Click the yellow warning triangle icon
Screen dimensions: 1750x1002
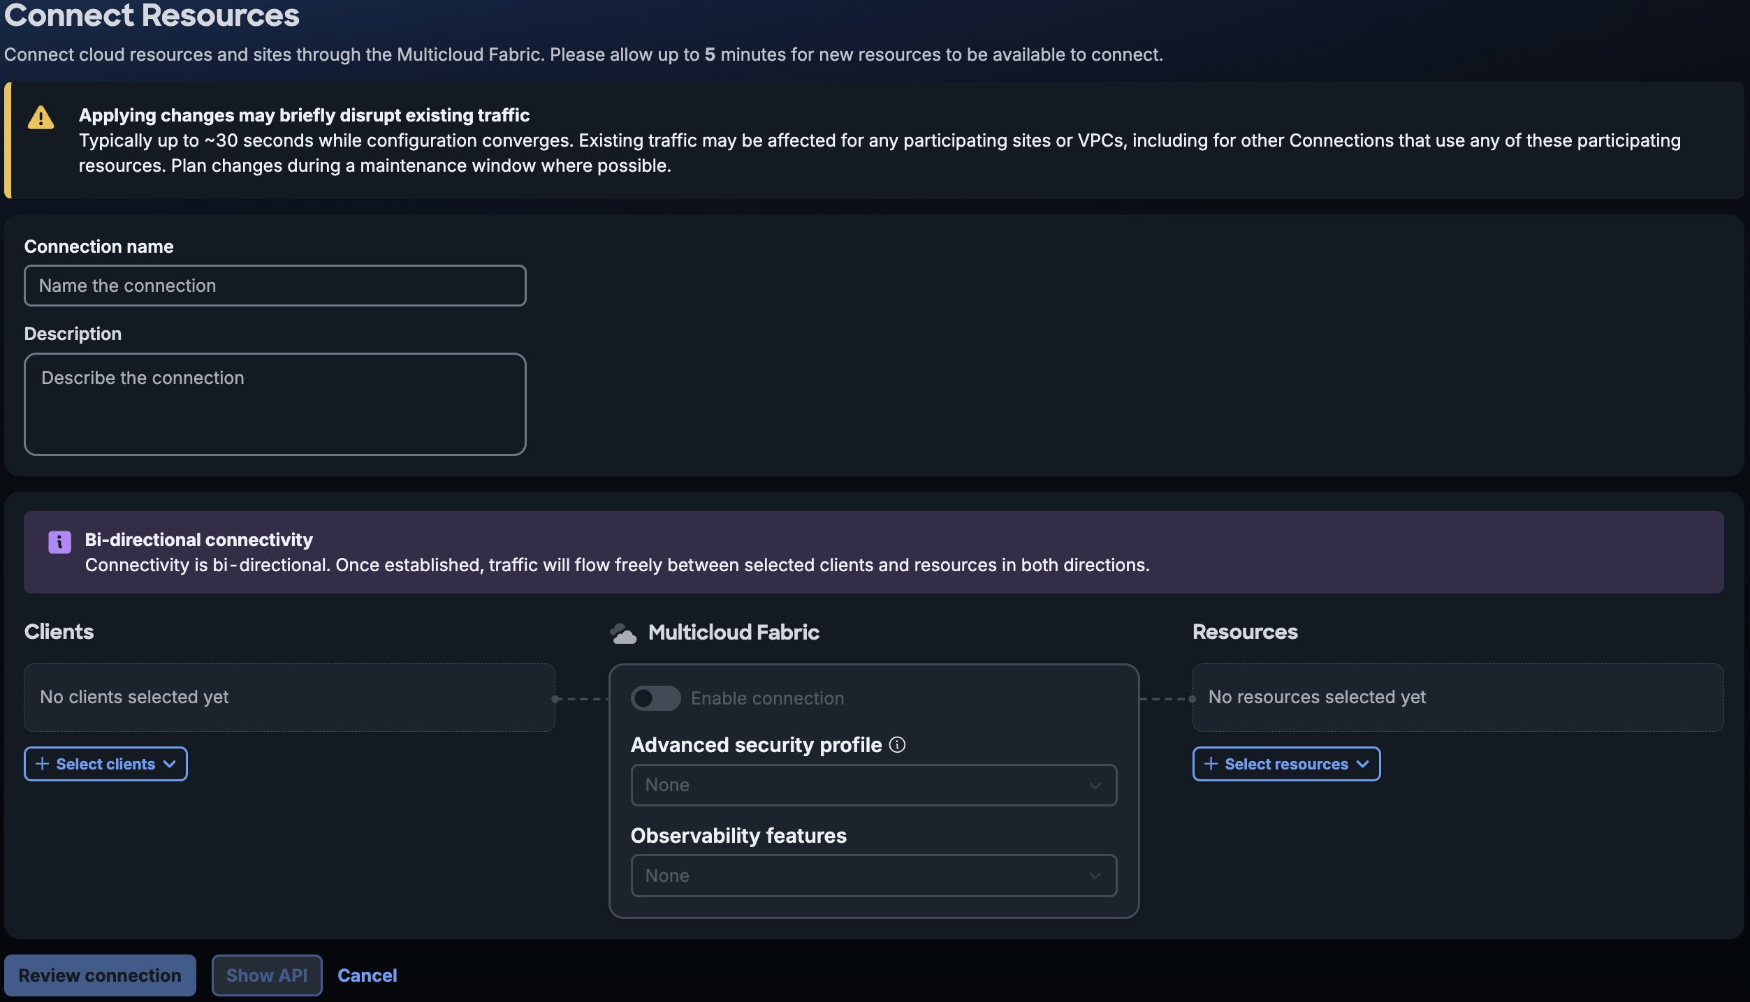click(x=41, y=117)
